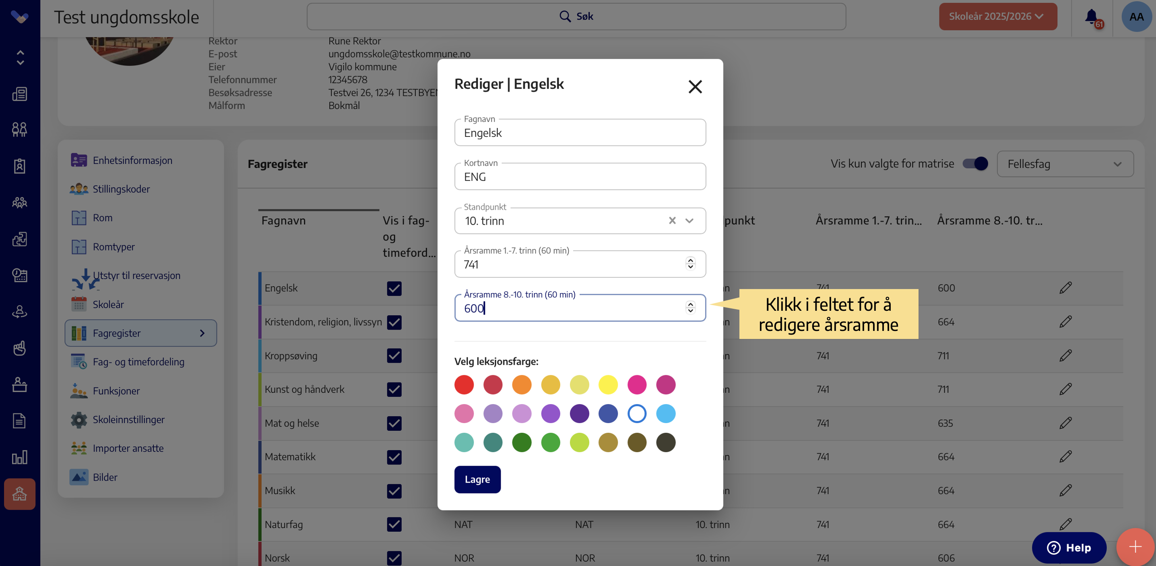Screen dimensions: 1156x566
Task: Edit the Kunst og håndverk pencil icon
Action: click(1065, 389)
